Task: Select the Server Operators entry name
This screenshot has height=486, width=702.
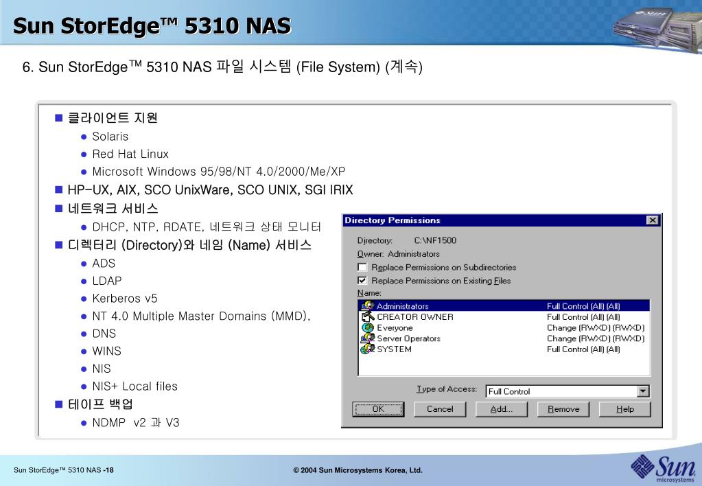Action: click(409, 338)
